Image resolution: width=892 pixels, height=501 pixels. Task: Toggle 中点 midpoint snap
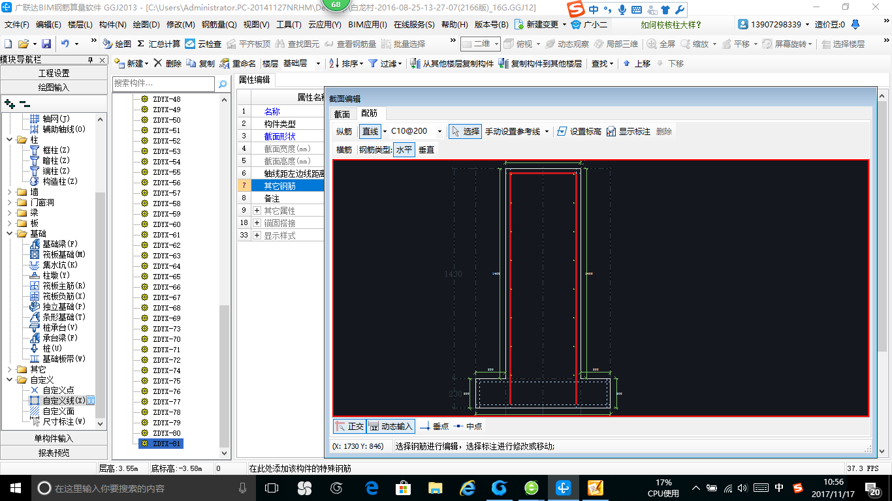[x=468, y=426]
